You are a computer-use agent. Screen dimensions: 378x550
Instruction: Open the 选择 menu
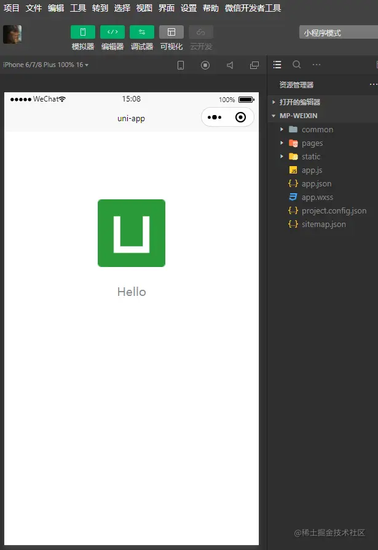pos(122,8)
